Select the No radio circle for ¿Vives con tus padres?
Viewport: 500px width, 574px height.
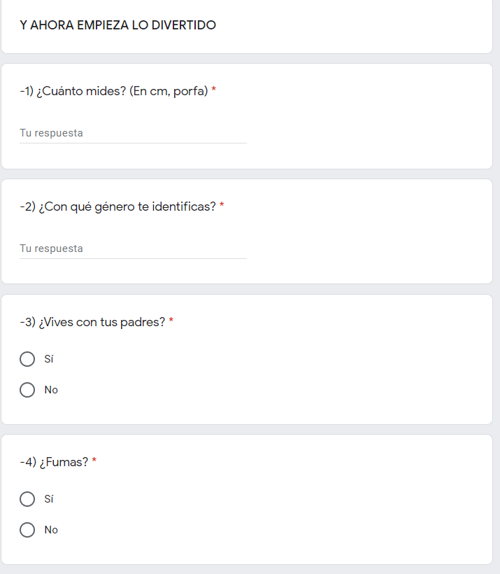point(27,390)
